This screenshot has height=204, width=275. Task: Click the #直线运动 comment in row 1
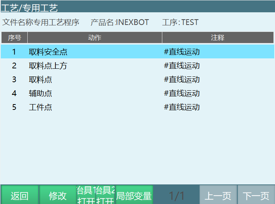pyautogui.click(x=182, y=52)
